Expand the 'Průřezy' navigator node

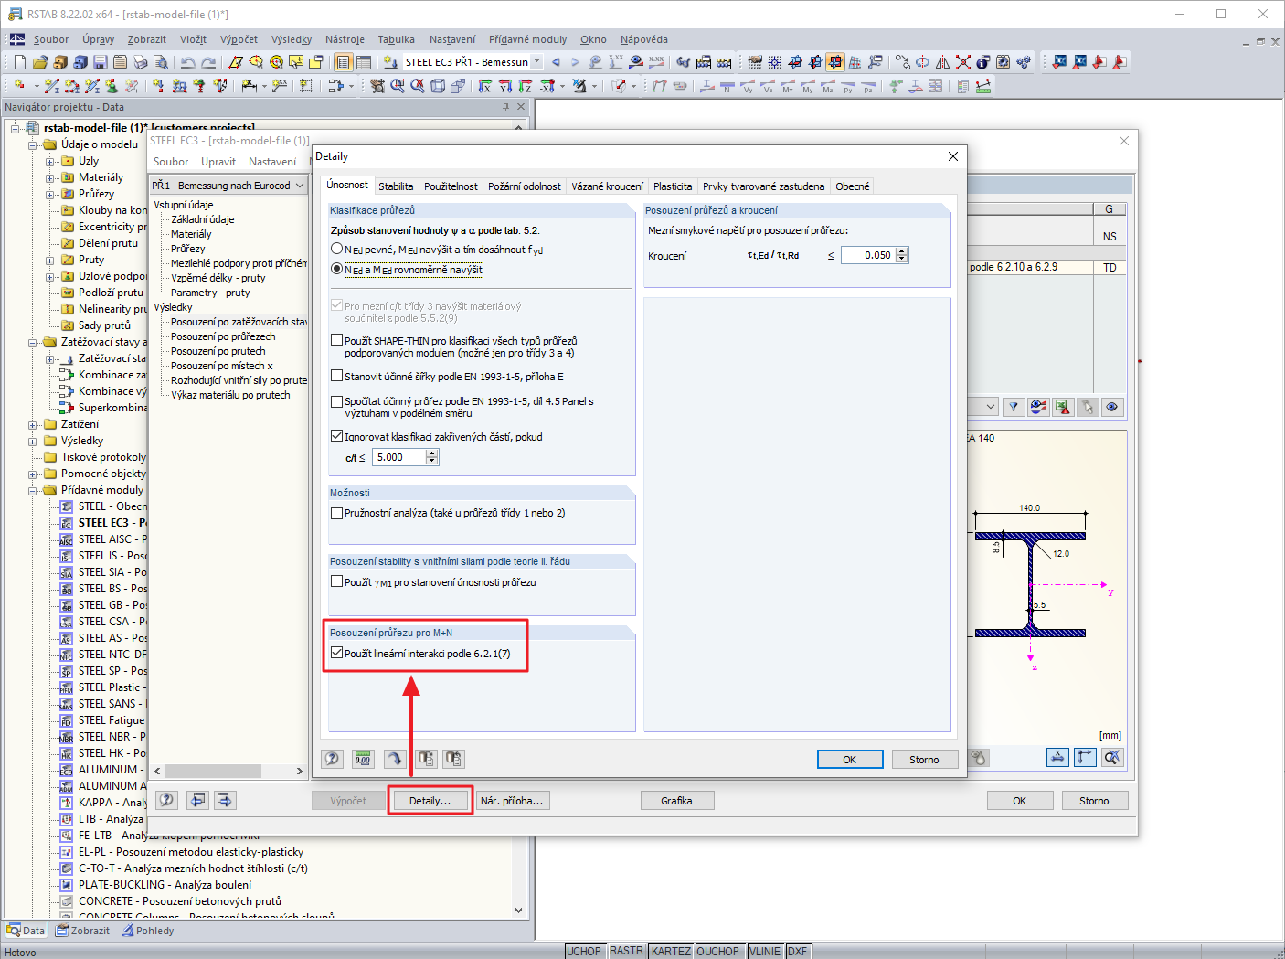(50, 194)
